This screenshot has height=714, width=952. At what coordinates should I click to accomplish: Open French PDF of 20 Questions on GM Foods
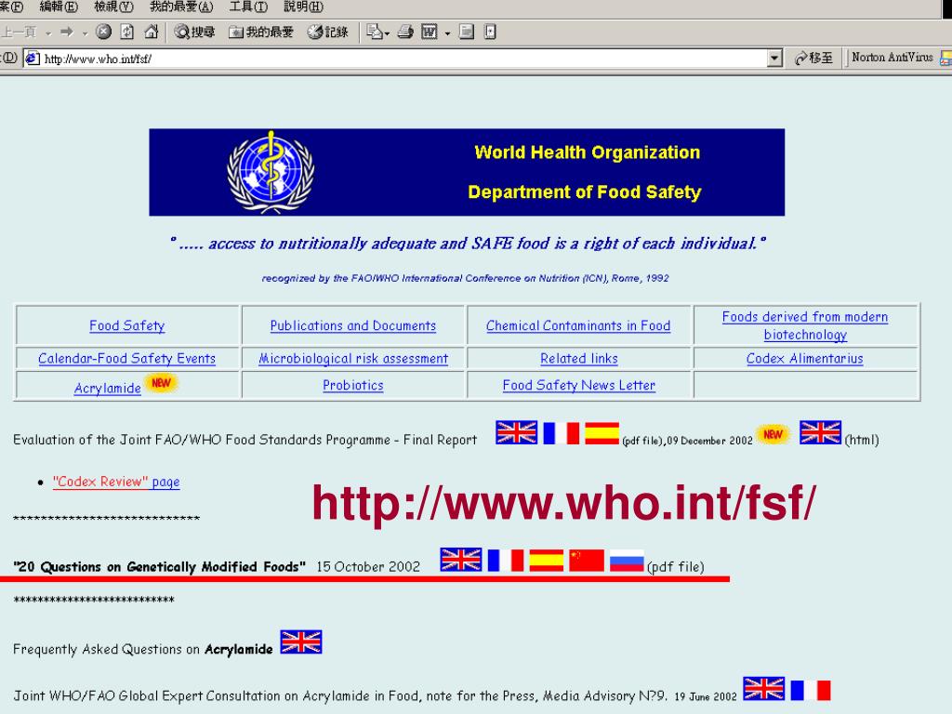coord(505,561)
